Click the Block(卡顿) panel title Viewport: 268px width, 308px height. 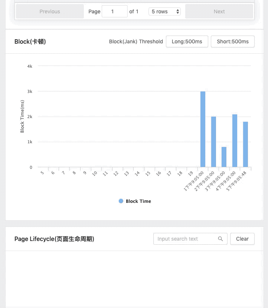[30, 41]
